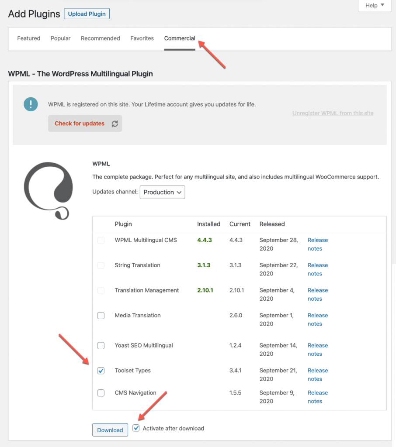Click Unregister WPML from this site link
The image size is (396, 447).
coord(333,113)
